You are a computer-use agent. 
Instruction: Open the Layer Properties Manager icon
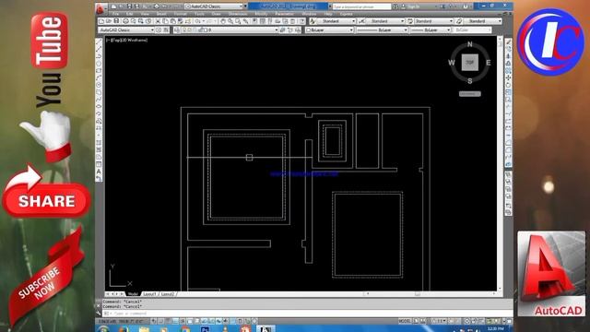[x=177, y=30]
